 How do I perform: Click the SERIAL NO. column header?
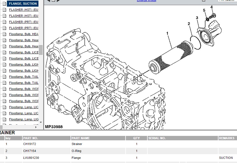[x=183, y=138]
